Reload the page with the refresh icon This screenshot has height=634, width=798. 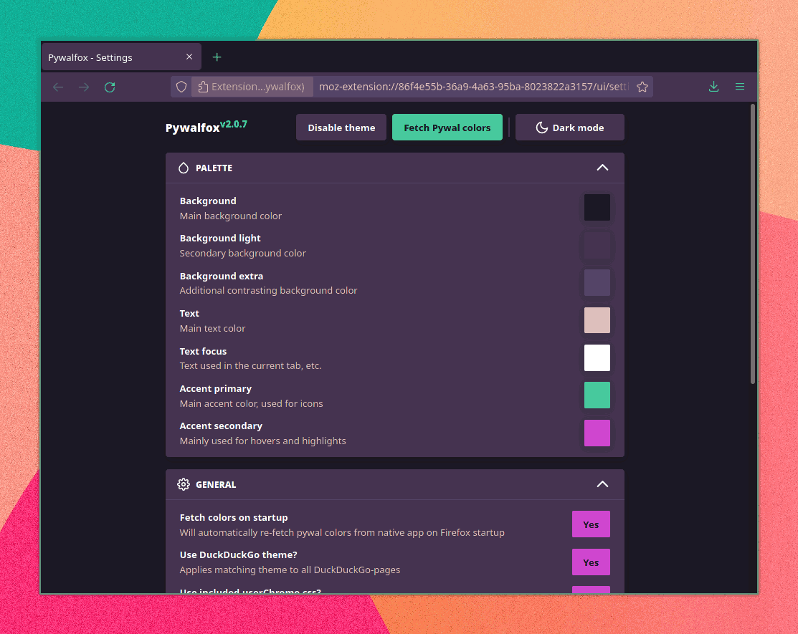[x=110, y=87]
